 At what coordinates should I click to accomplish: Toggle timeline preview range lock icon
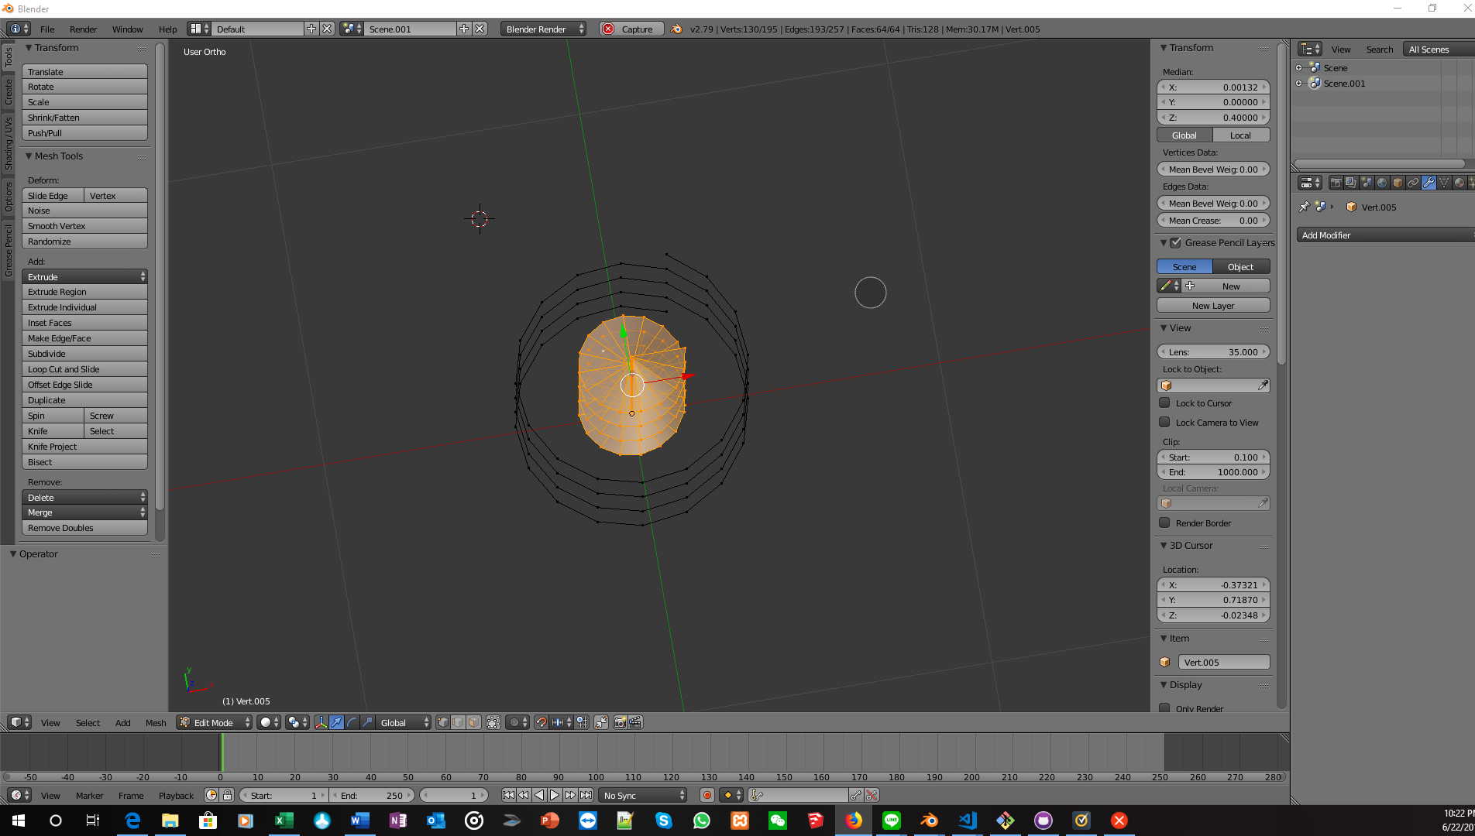coord(227,795)
